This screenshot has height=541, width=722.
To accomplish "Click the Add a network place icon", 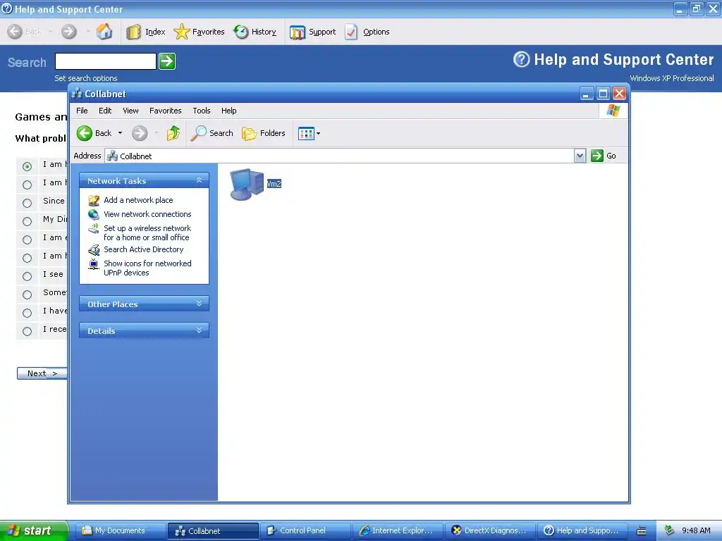I will tap(94, 200).
